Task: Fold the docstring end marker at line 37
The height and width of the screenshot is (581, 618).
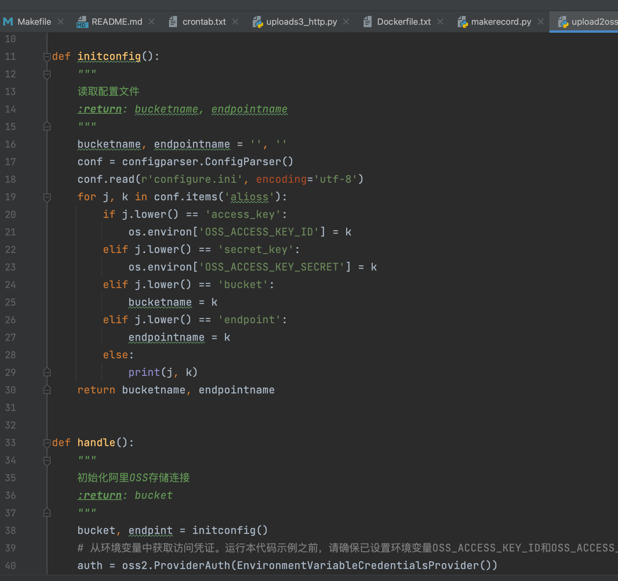Action: pyautogui.click(x=47, y=513)
